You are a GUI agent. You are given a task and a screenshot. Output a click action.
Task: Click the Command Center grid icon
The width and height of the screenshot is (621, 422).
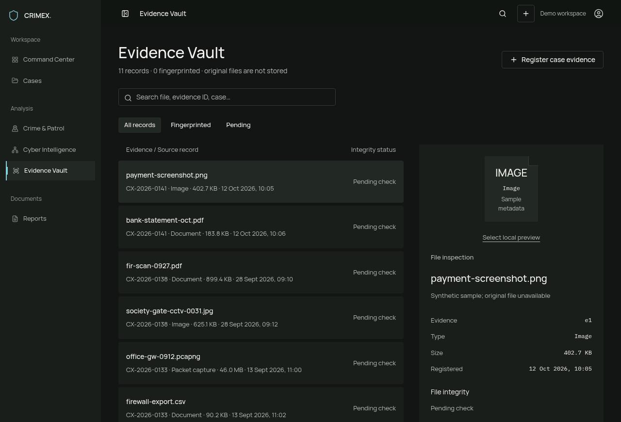point(15,60)
